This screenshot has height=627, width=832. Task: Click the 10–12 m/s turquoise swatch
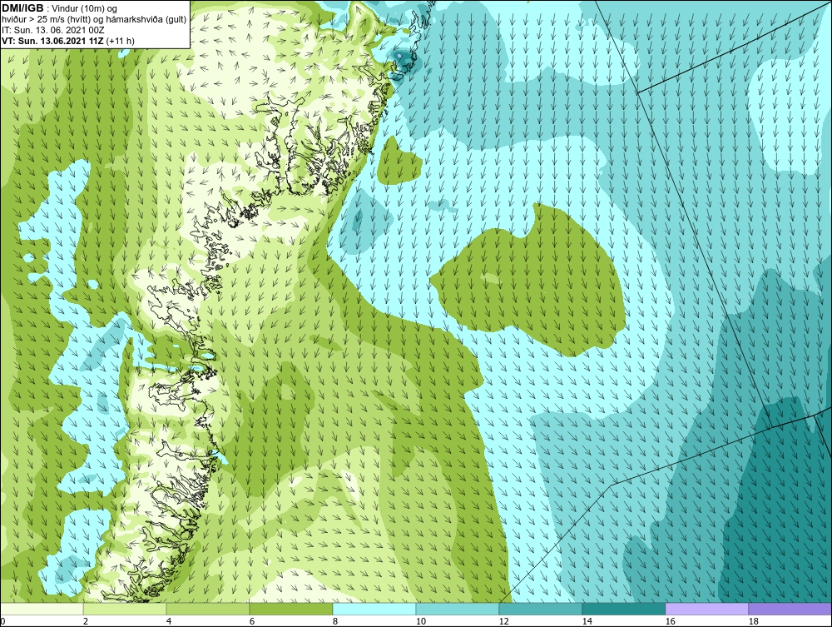[x=458, y=609]
